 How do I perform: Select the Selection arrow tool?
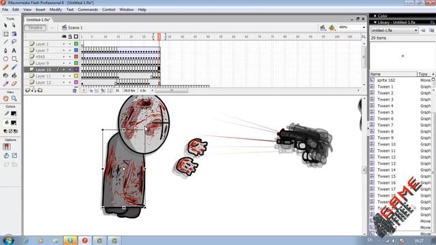click(5, 26)
